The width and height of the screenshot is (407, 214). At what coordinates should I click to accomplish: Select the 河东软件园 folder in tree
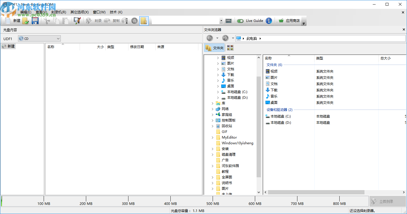230,166
